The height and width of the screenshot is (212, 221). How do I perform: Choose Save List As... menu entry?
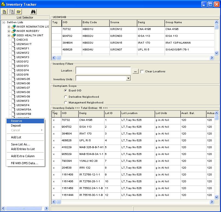click(25, 144)
